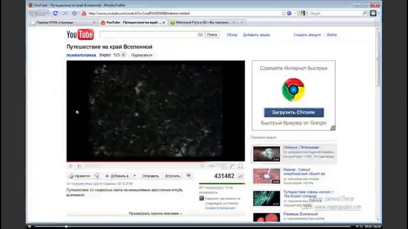The height and width of the screenshot is (229, 408).
Task: Click the ad corner info icon
Action: (x=333, y=128)
